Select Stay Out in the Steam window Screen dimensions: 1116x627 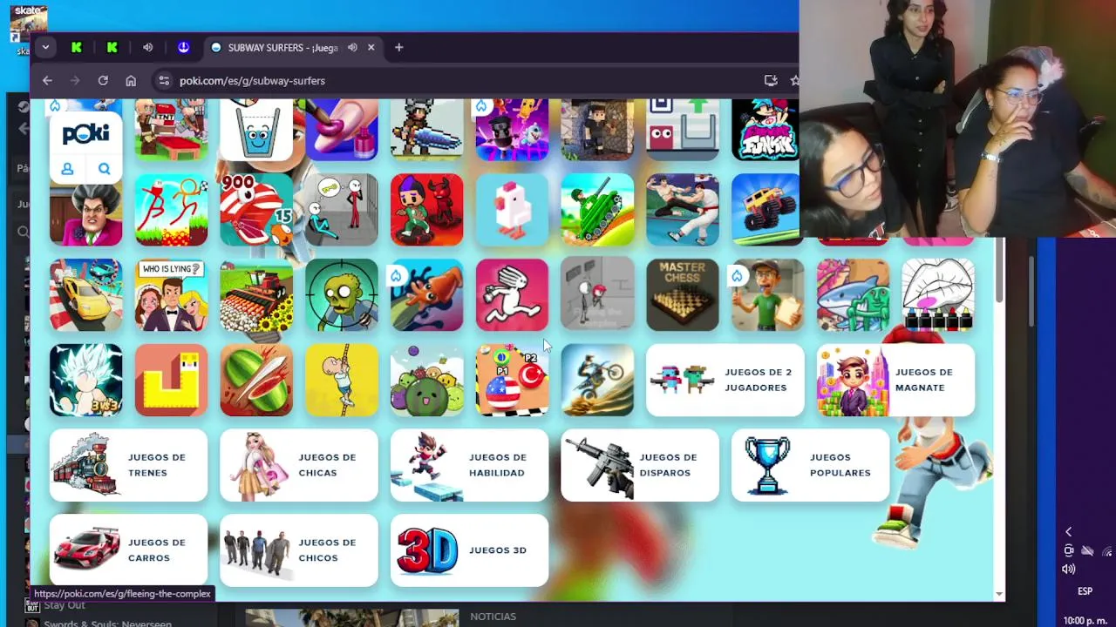65,605
